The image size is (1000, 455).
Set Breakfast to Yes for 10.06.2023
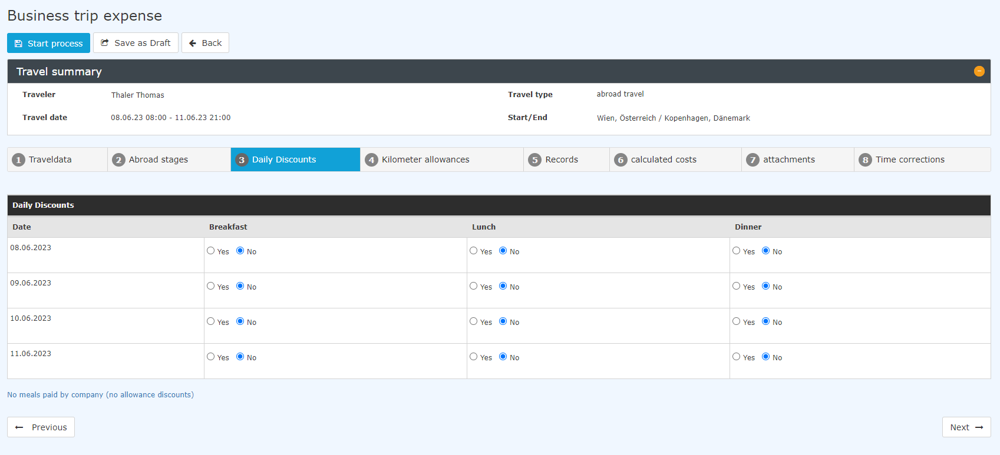(x=211, y=321)
